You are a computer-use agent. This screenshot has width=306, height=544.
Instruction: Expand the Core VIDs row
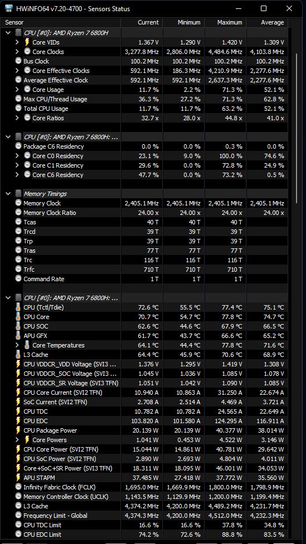click(17, 42)
